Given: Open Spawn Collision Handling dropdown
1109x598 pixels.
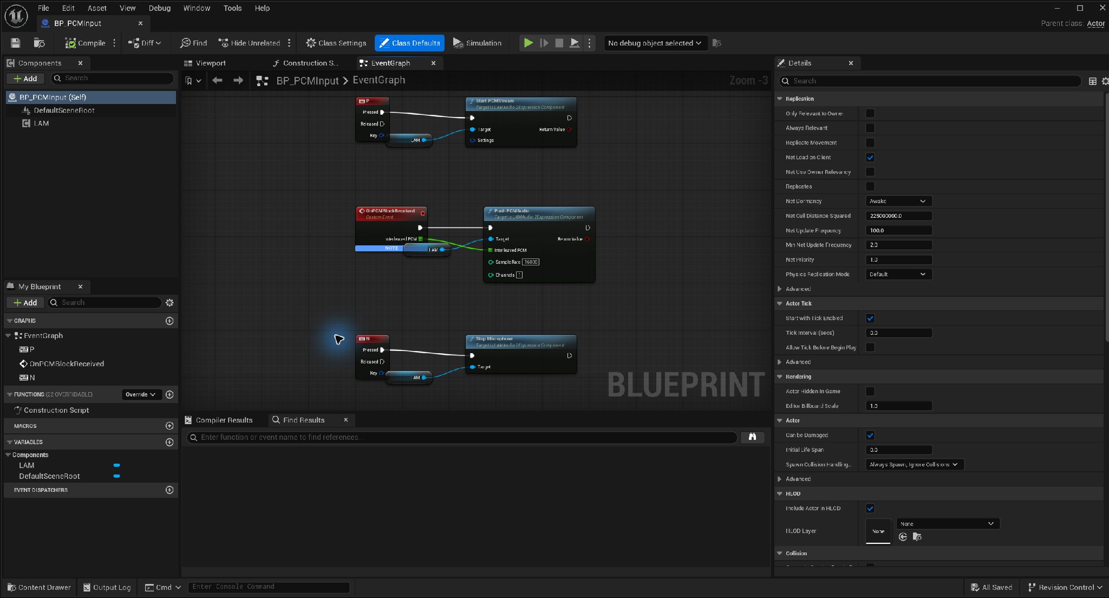Looking at the screenshot, I should [915, 464].
